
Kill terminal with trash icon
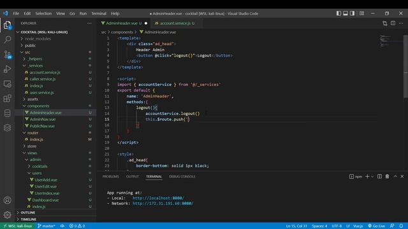387,176
